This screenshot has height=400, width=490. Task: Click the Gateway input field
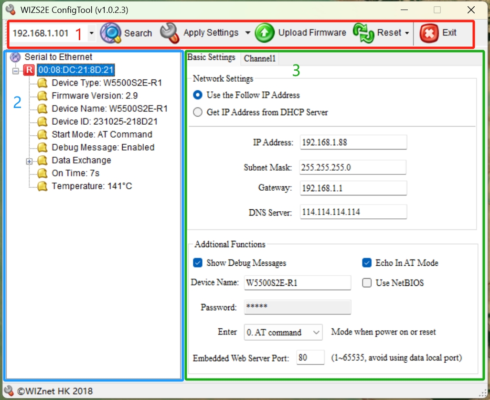[353, 188]
